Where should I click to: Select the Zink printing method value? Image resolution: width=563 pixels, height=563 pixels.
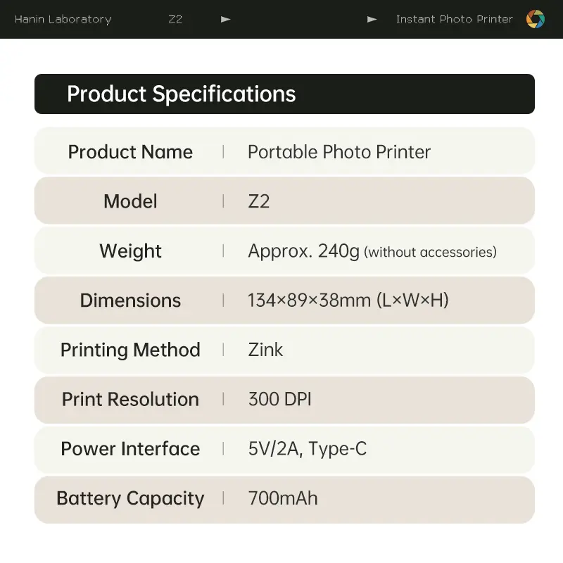pos(265,350)
